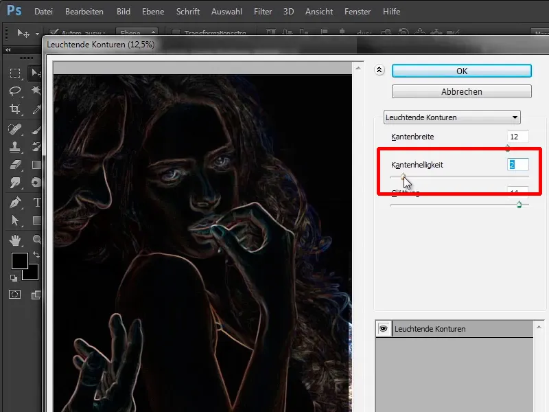
Task: Toggle the Transformationsstrg. checkbox
Action: tap(176, 33)
